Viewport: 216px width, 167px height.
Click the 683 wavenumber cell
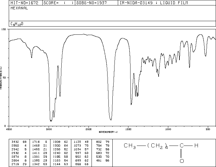click(x=99, y=153)
